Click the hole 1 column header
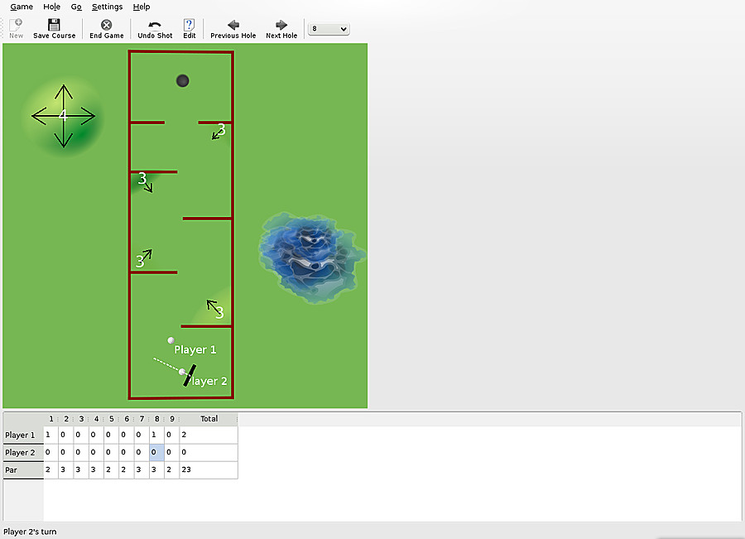 click(x=50, y=419)
